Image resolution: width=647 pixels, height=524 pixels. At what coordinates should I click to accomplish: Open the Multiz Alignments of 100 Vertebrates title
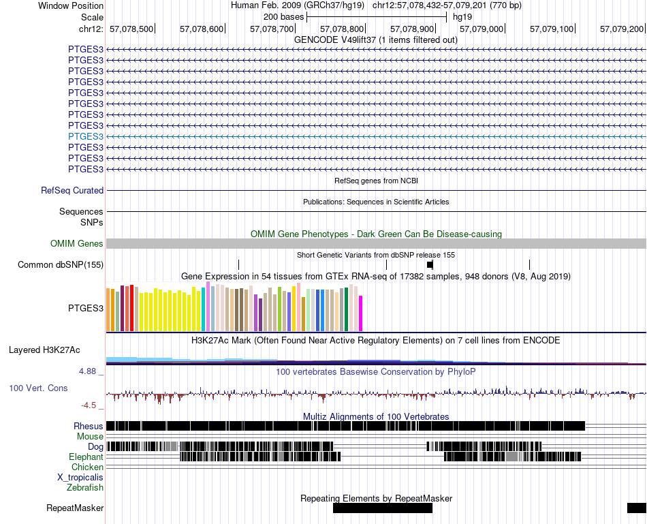pyautogui.click(x=376, y=416)
